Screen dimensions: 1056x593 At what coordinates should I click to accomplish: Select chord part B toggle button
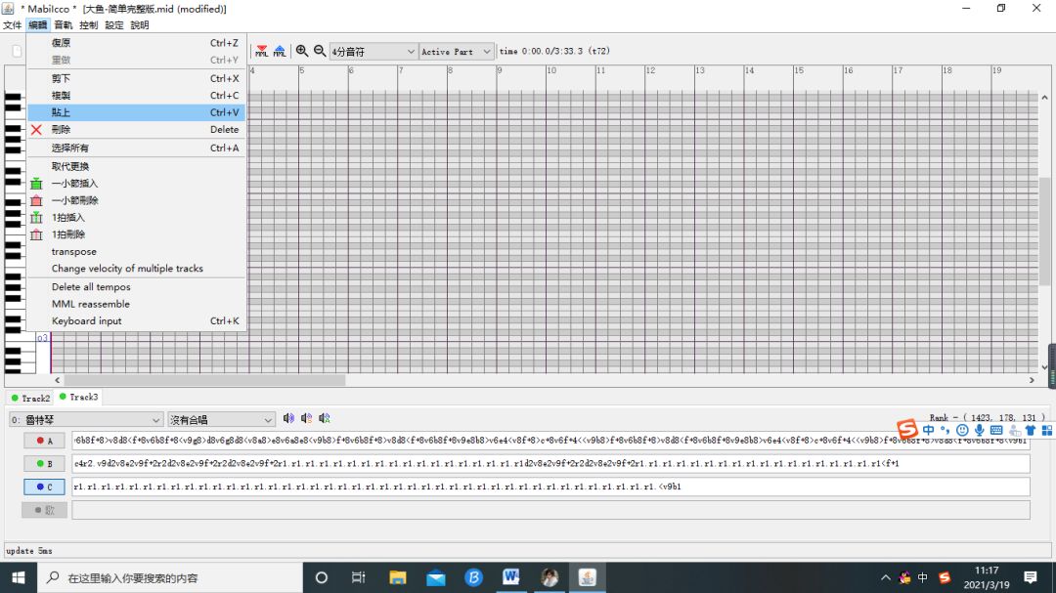44,464
